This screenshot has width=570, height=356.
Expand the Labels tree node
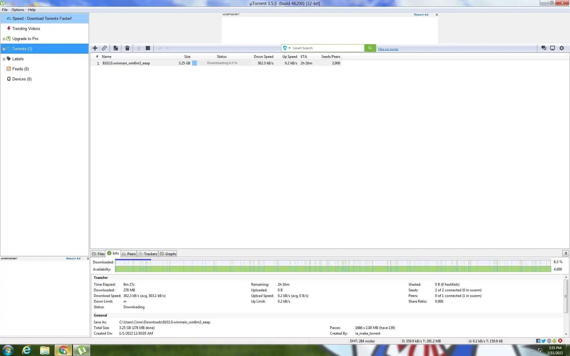[4, 59]
